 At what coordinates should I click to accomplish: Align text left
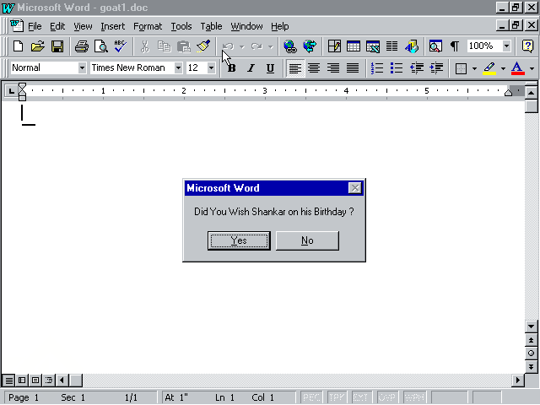[x=295, y=68]
